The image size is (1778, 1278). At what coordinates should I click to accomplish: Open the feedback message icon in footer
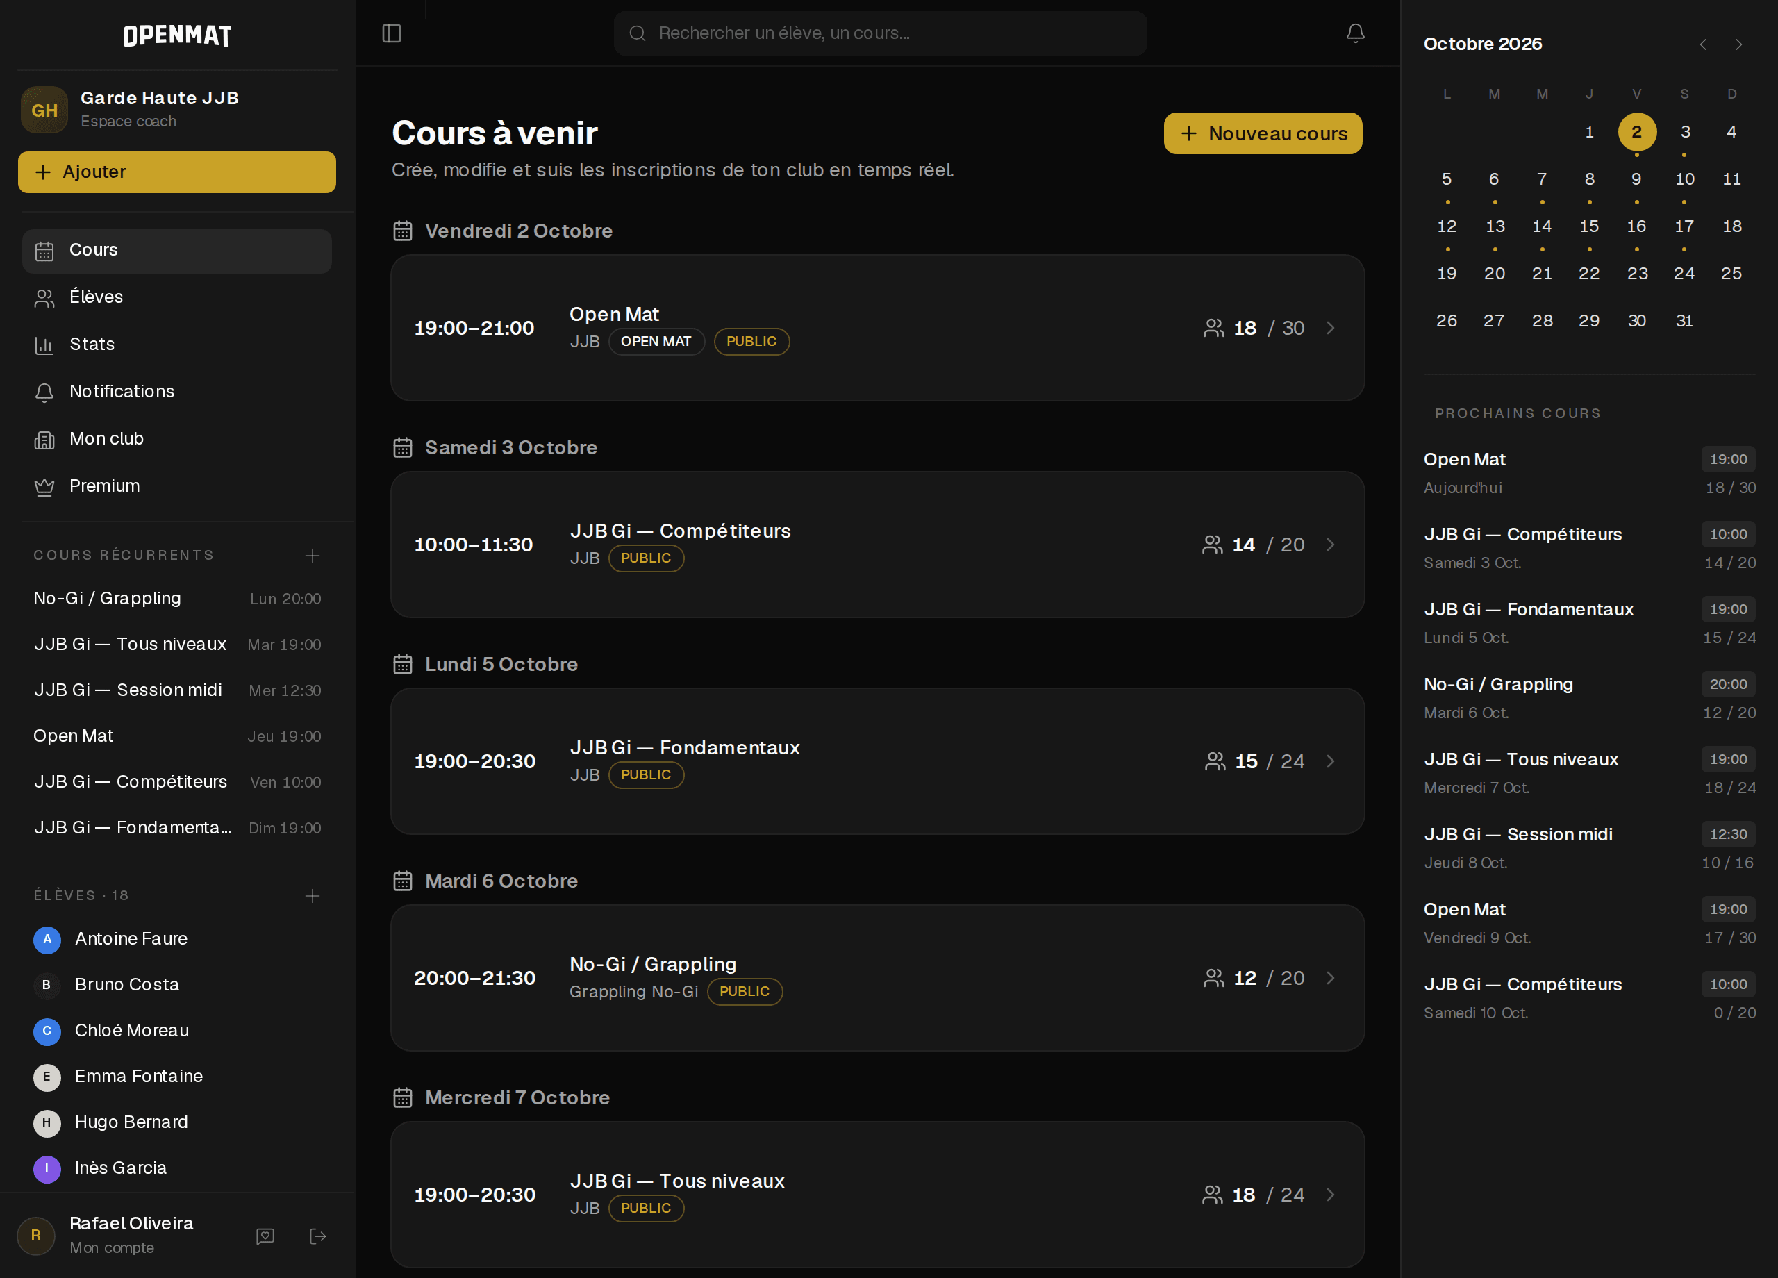[x=265, y=1236]
